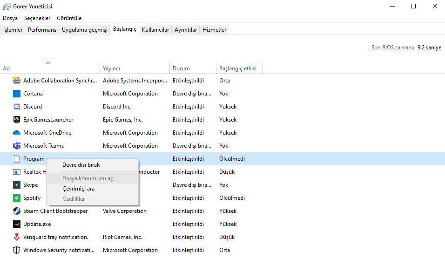Viewport: 445px width, 259px height.
Task: Switch to the Hizmetler tab
Action: 214,30
